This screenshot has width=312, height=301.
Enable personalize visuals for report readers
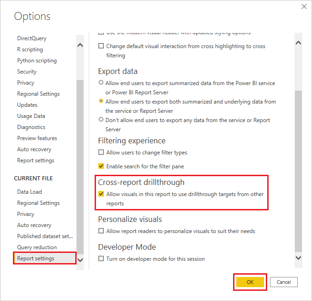[101, 231]
